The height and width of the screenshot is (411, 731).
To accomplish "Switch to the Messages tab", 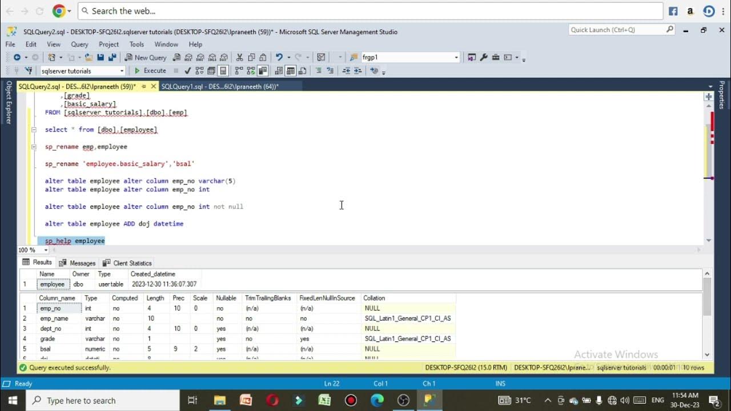I will 77,263.
